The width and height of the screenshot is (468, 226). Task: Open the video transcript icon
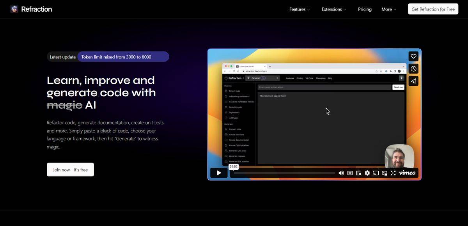pyautogui.click(x=358, y=173)
